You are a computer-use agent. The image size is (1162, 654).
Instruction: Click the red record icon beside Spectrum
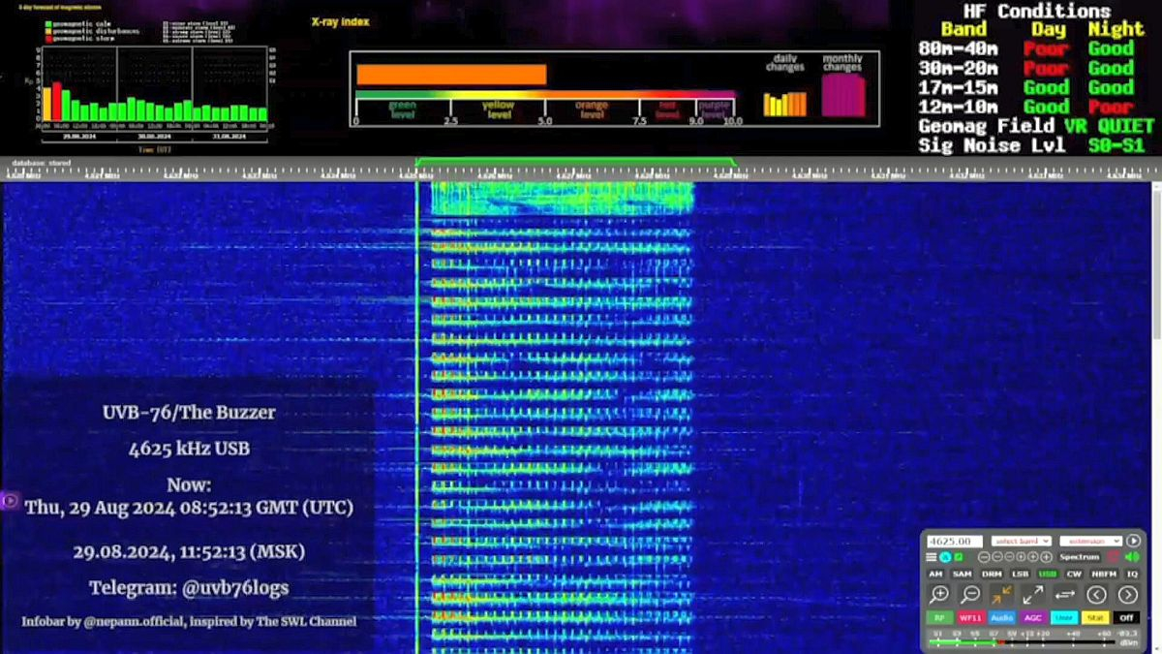(x=1114, y=557)
